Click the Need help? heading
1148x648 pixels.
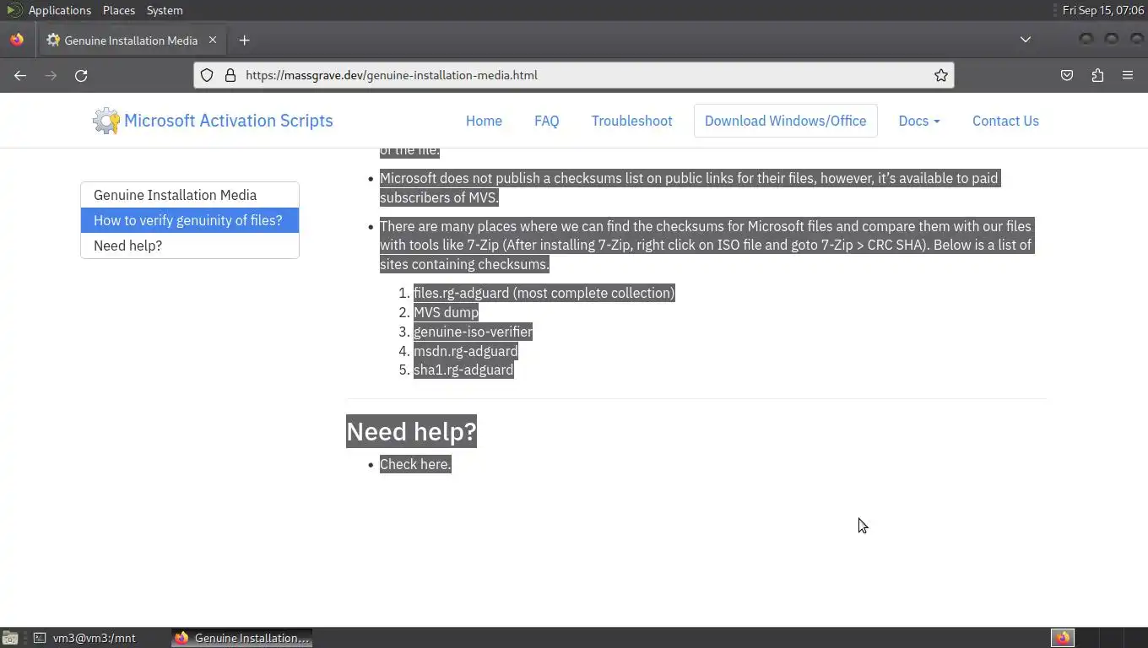411,431
